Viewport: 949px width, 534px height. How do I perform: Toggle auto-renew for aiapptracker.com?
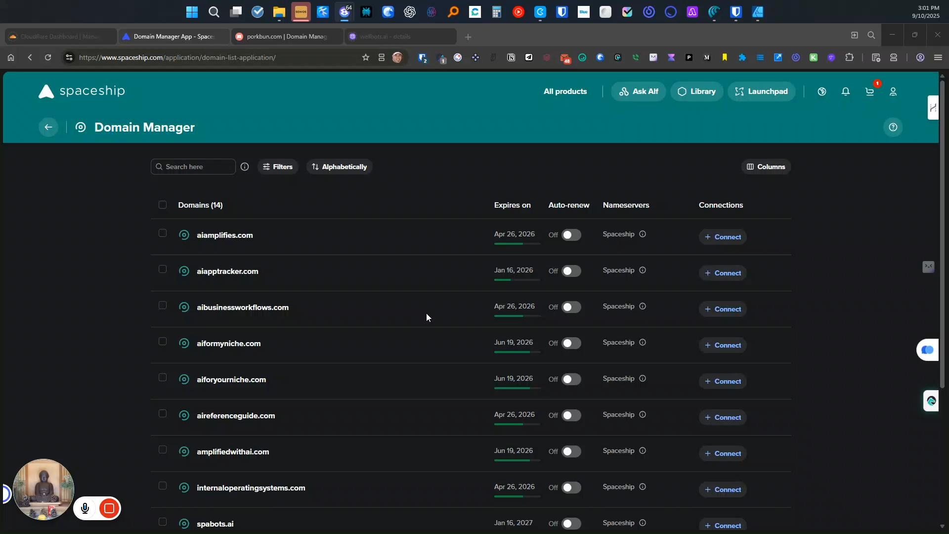point(571,271)
